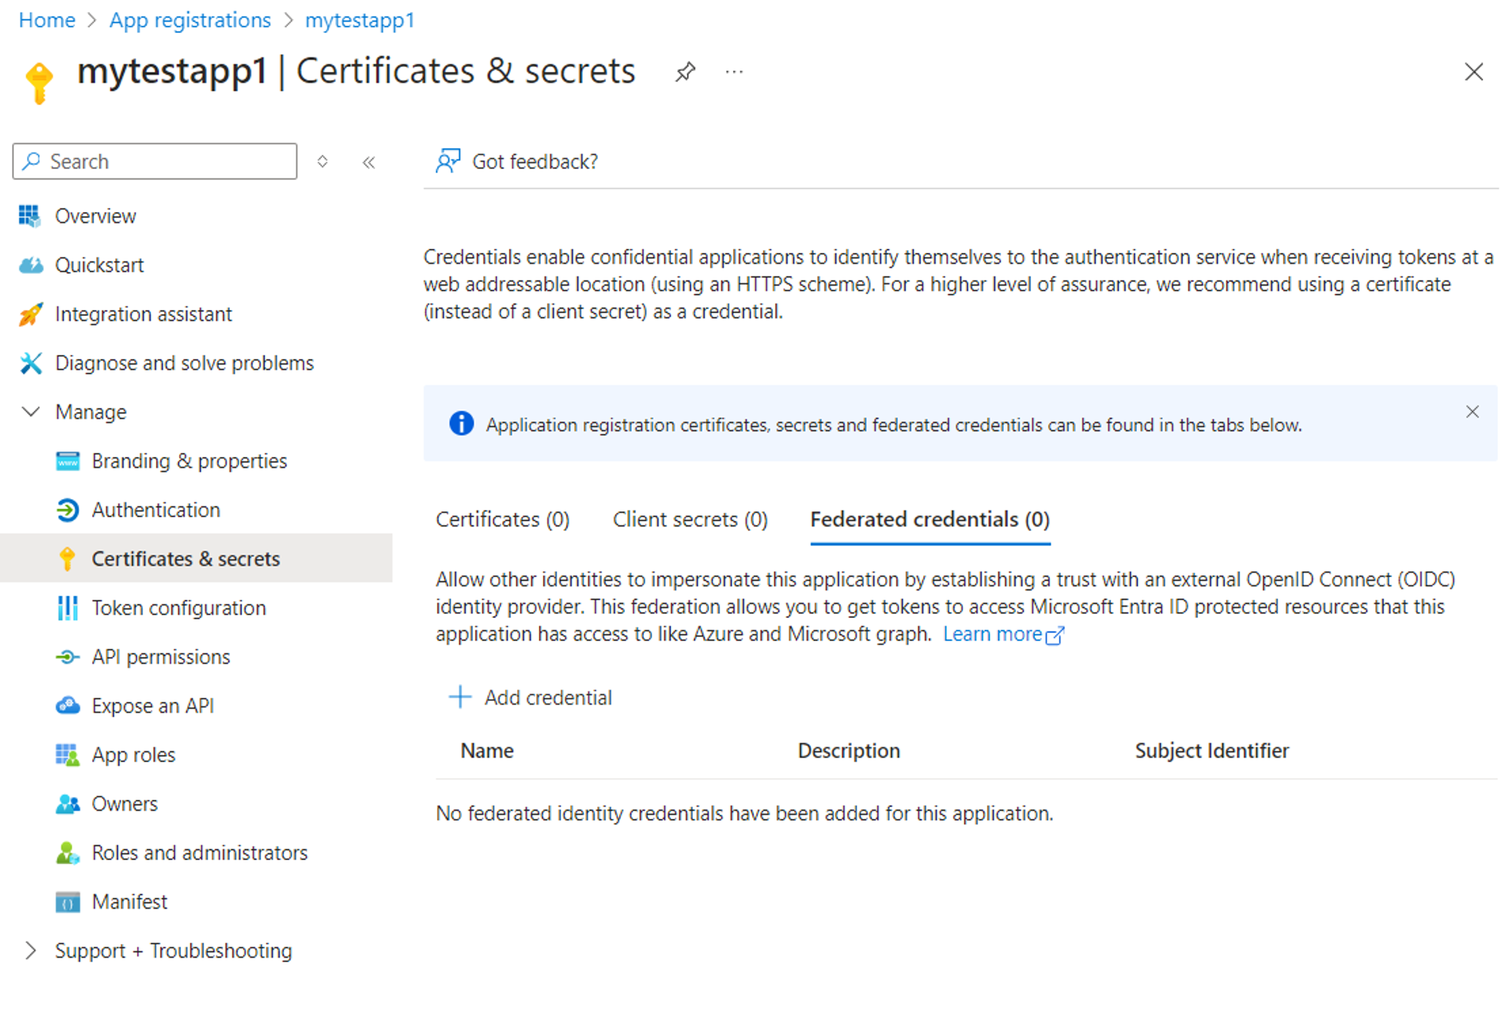Select the Client secrets tab
This screenshot has height=1011, width=1508.
pos(689,519)
